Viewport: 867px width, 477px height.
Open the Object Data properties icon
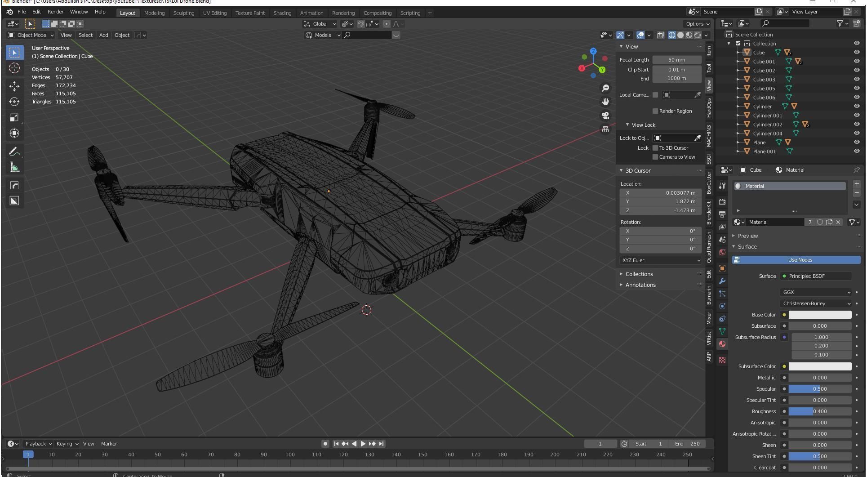point(722,331)
